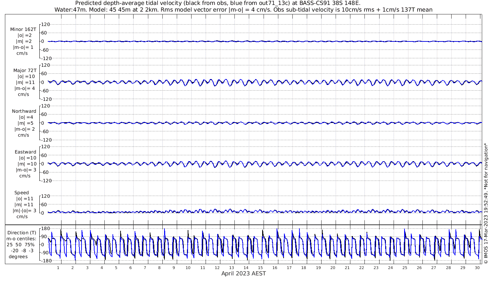
Task: Select the 'Minor 162T' panel label
Action: click(x=23, y=30)
